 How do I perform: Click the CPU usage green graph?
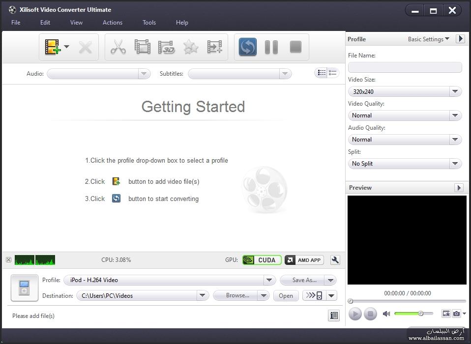coord(35,260)
